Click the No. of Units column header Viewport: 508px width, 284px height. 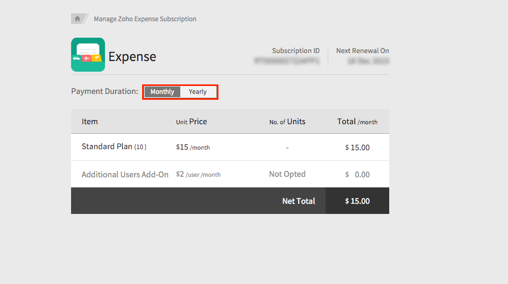point(287,122)
